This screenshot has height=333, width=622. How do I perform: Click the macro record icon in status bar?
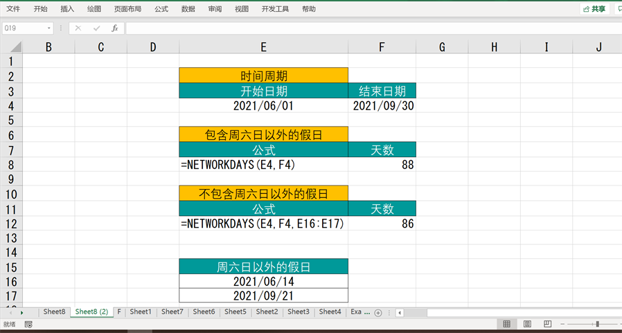(28, 324)
